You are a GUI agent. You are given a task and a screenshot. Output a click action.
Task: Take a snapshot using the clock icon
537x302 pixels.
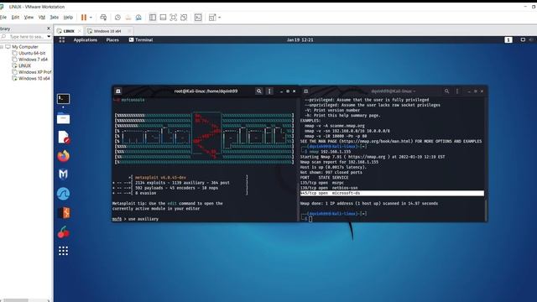click(117, 17)
